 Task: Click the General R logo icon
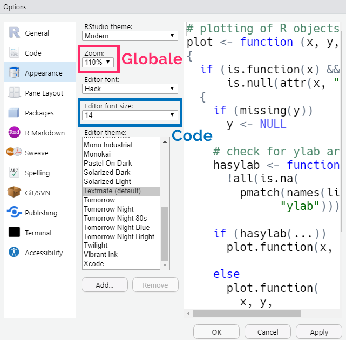pyautogui.click(x=15, y=33)
